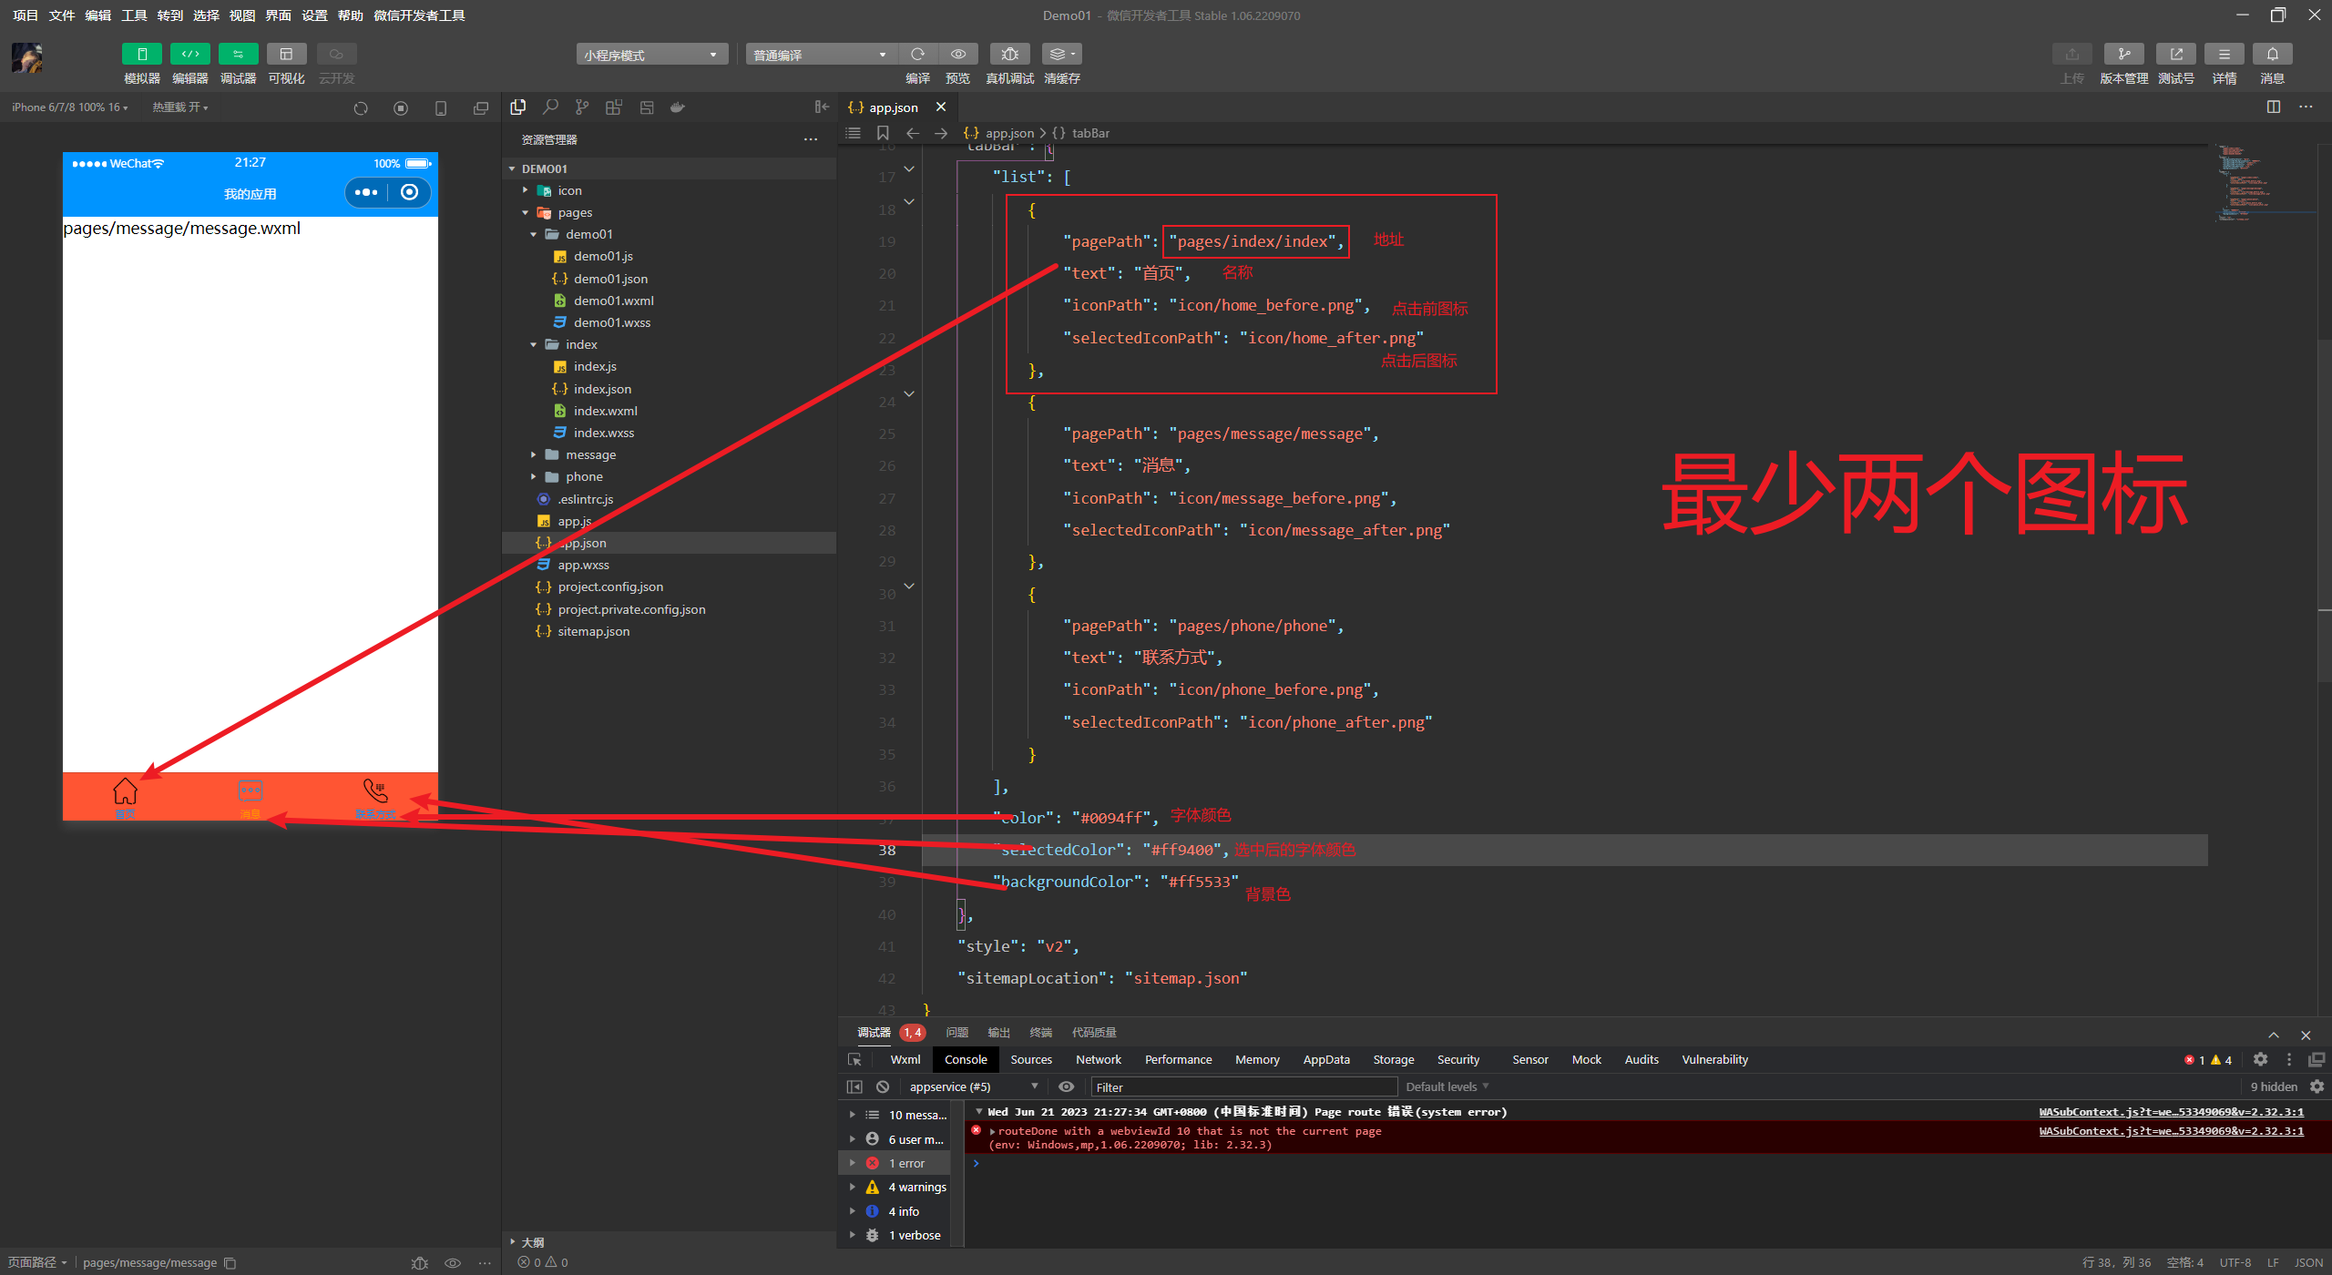Open the resource manager more options

coord(811,139)
